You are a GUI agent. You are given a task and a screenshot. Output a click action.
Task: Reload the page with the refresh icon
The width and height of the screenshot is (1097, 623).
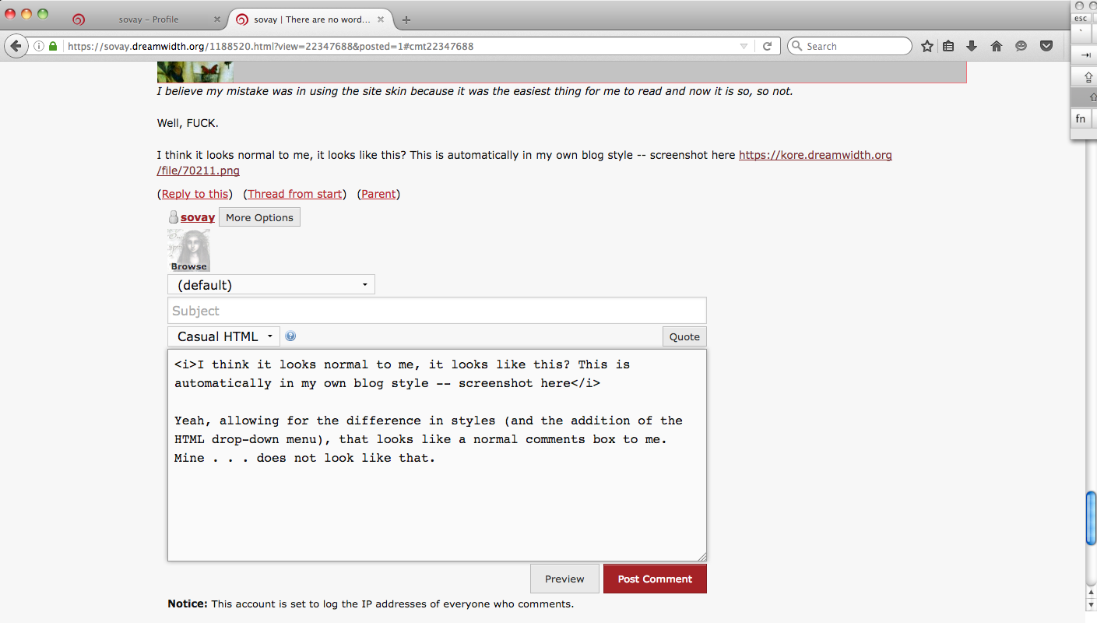point(767,47)
